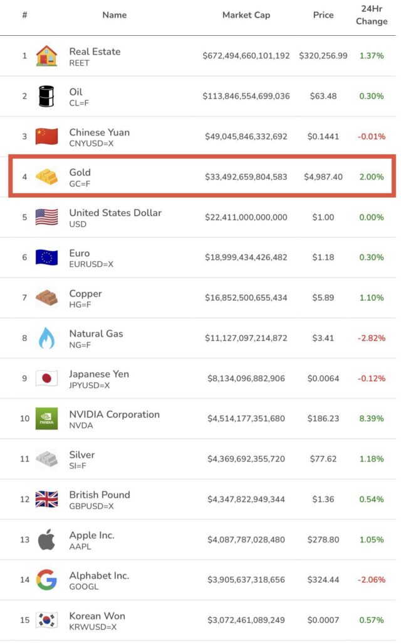Click the Korean Won flag icon
Screen dimensions: 401x643
coord(46,620)
